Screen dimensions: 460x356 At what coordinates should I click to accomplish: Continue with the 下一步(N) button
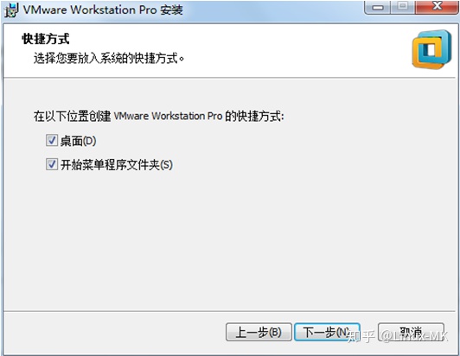327,332
